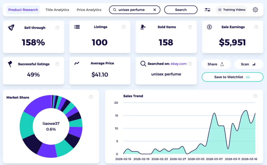Click inside the unisex perfume search field

click(x=133, y=10)
